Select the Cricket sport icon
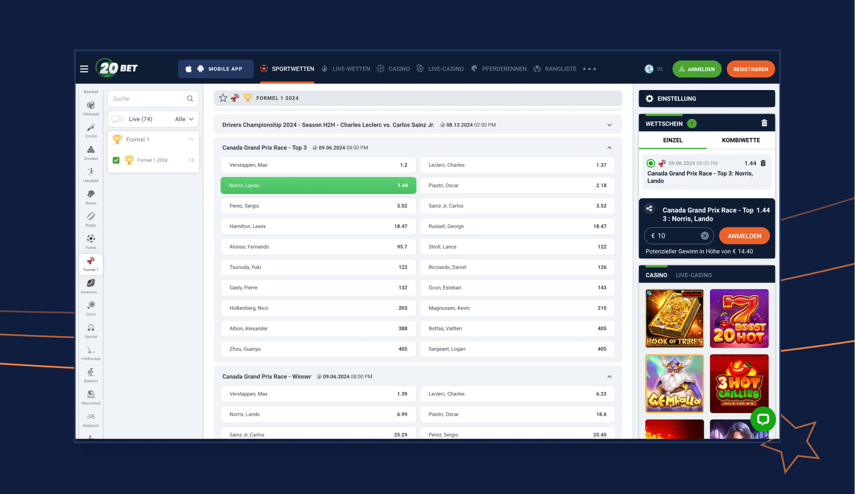855x494 pixels. [x=91, y=131]
